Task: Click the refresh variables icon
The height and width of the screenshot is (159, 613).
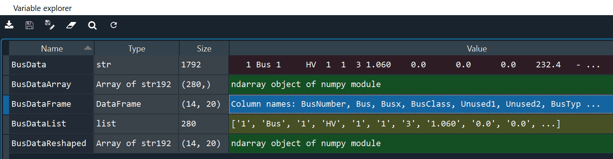Action: point(114,25)
